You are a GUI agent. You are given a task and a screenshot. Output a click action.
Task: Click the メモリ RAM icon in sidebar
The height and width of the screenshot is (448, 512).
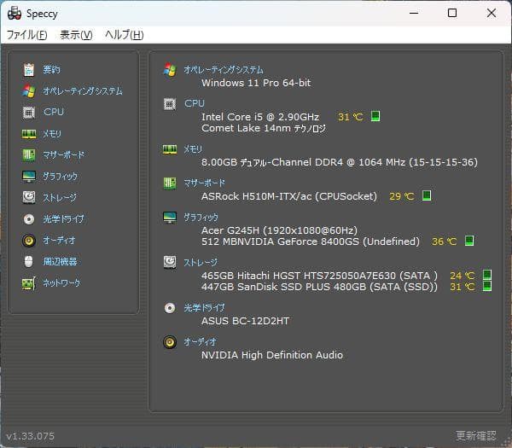coord(29,134)
